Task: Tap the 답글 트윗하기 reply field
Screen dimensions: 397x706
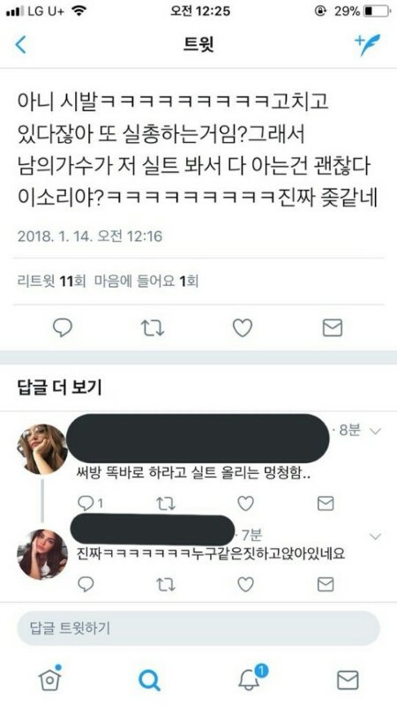Action: [198, 627]
